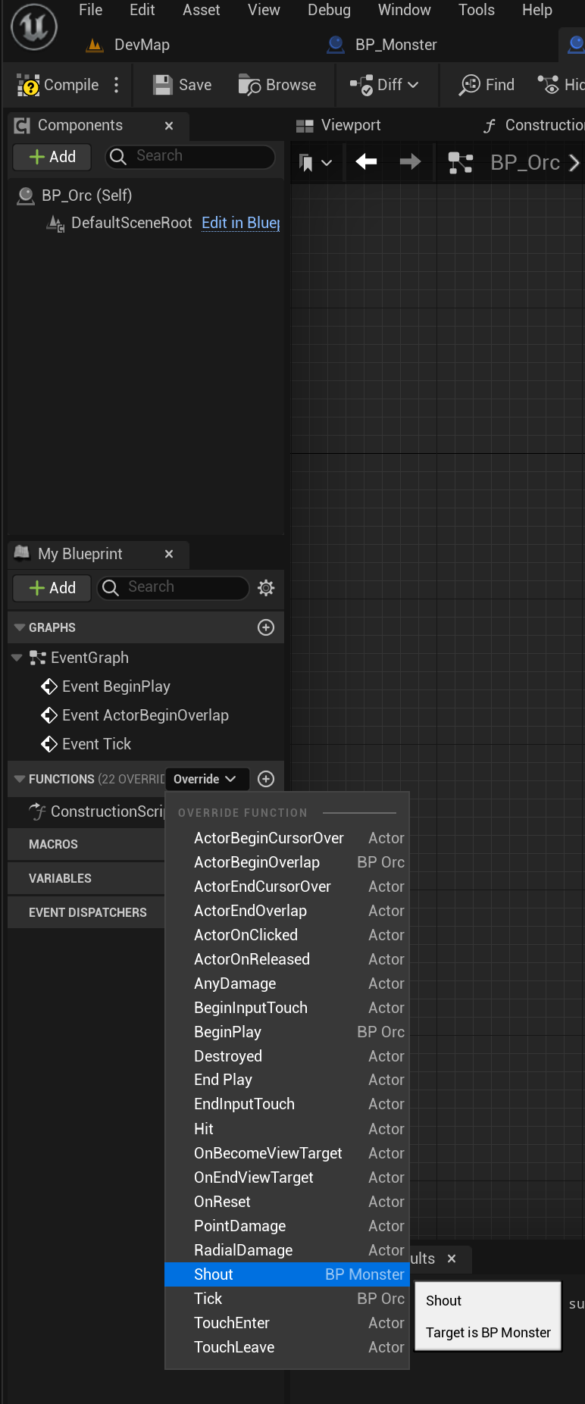Add a new function with plus icon
The image size is (585, 1404).
click(266, 779)
